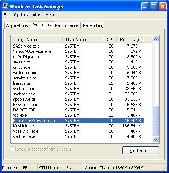Select the BESClient.exe process
The width and height of the screenshot is (169, 173).
click(x=78, y=105)
